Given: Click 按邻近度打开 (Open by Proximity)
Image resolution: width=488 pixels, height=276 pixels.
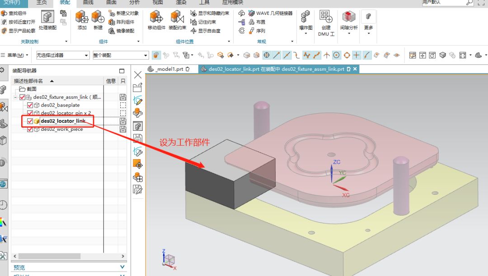Looking at the screenshot, I should tap(18, 22).
